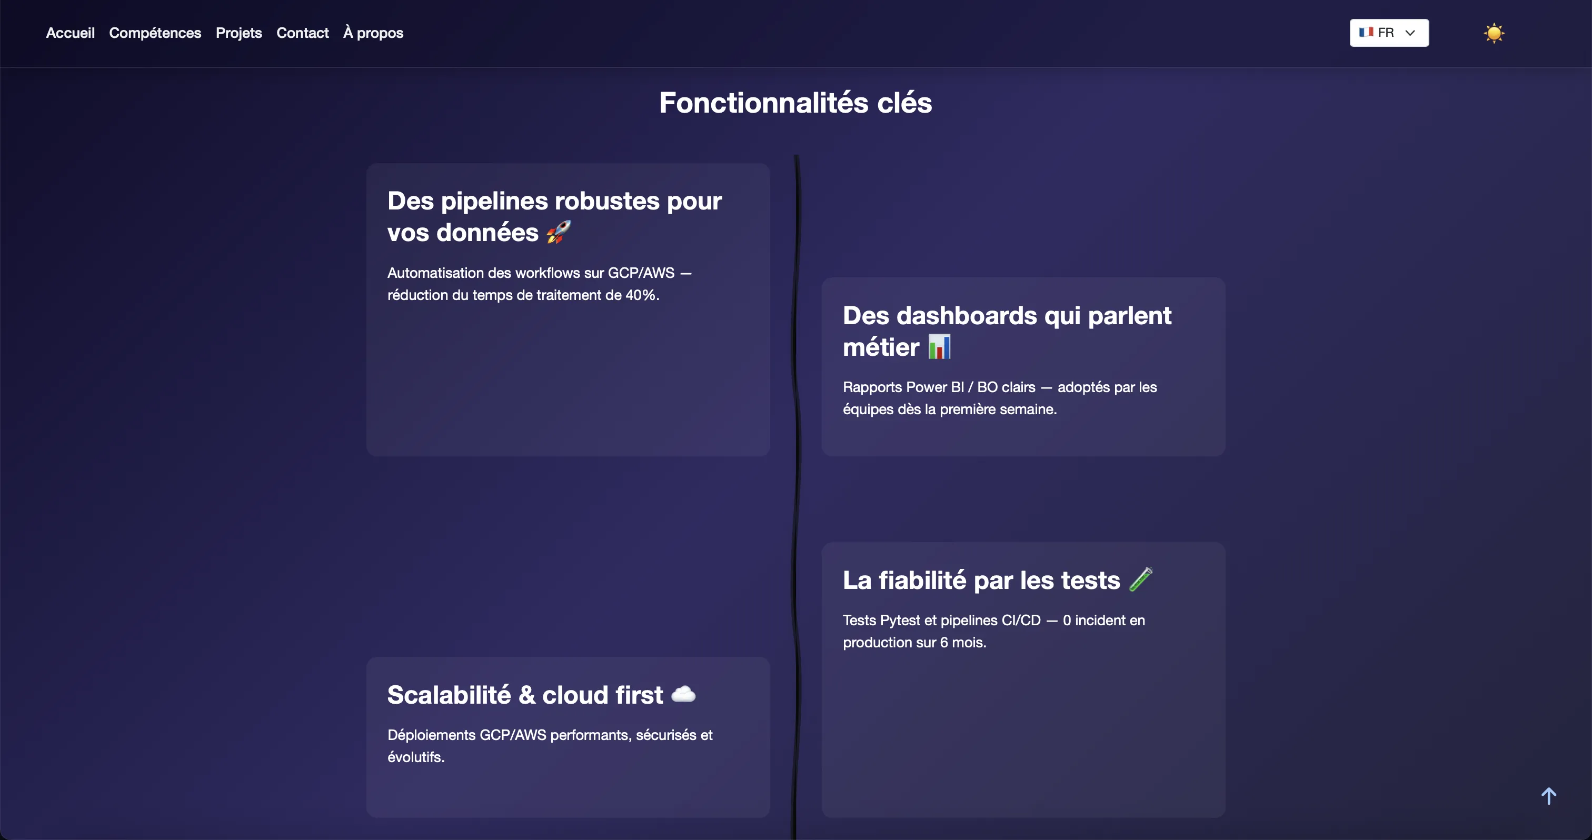
Task: Click the vertical timeline center line
Action: [796, 494]
